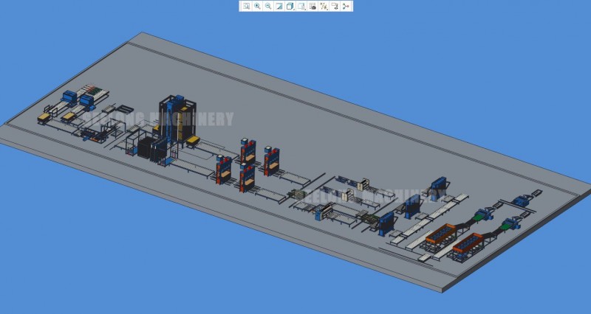591x314 pixels.
Task: Click the Zoom Out magnifier icon
Action: pos(268,6)
